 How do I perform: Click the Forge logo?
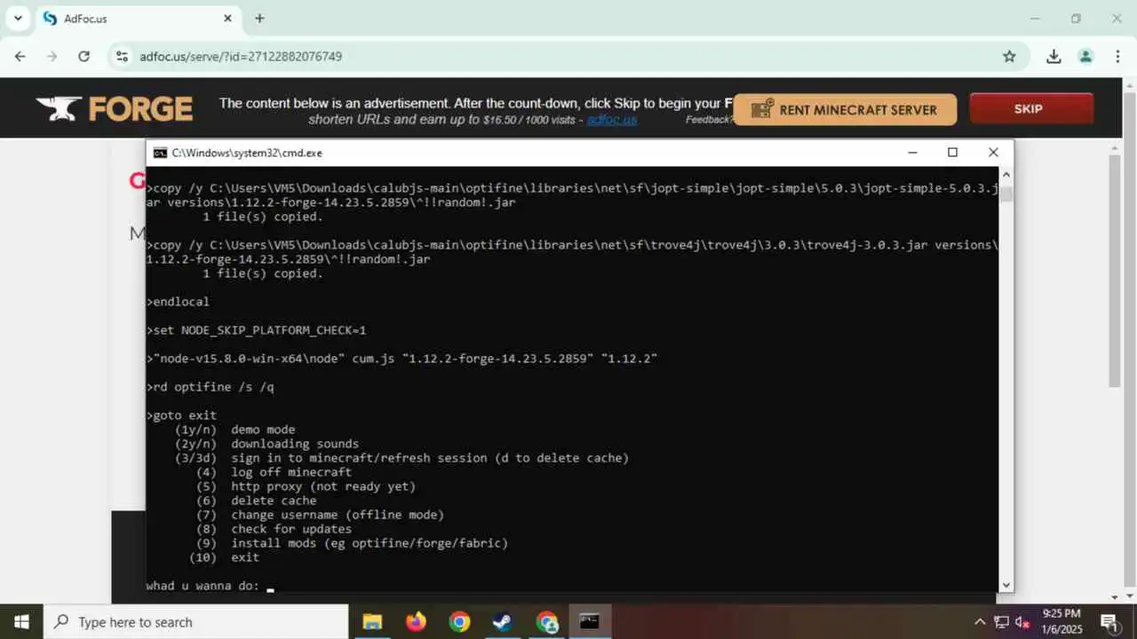point(114,109)
